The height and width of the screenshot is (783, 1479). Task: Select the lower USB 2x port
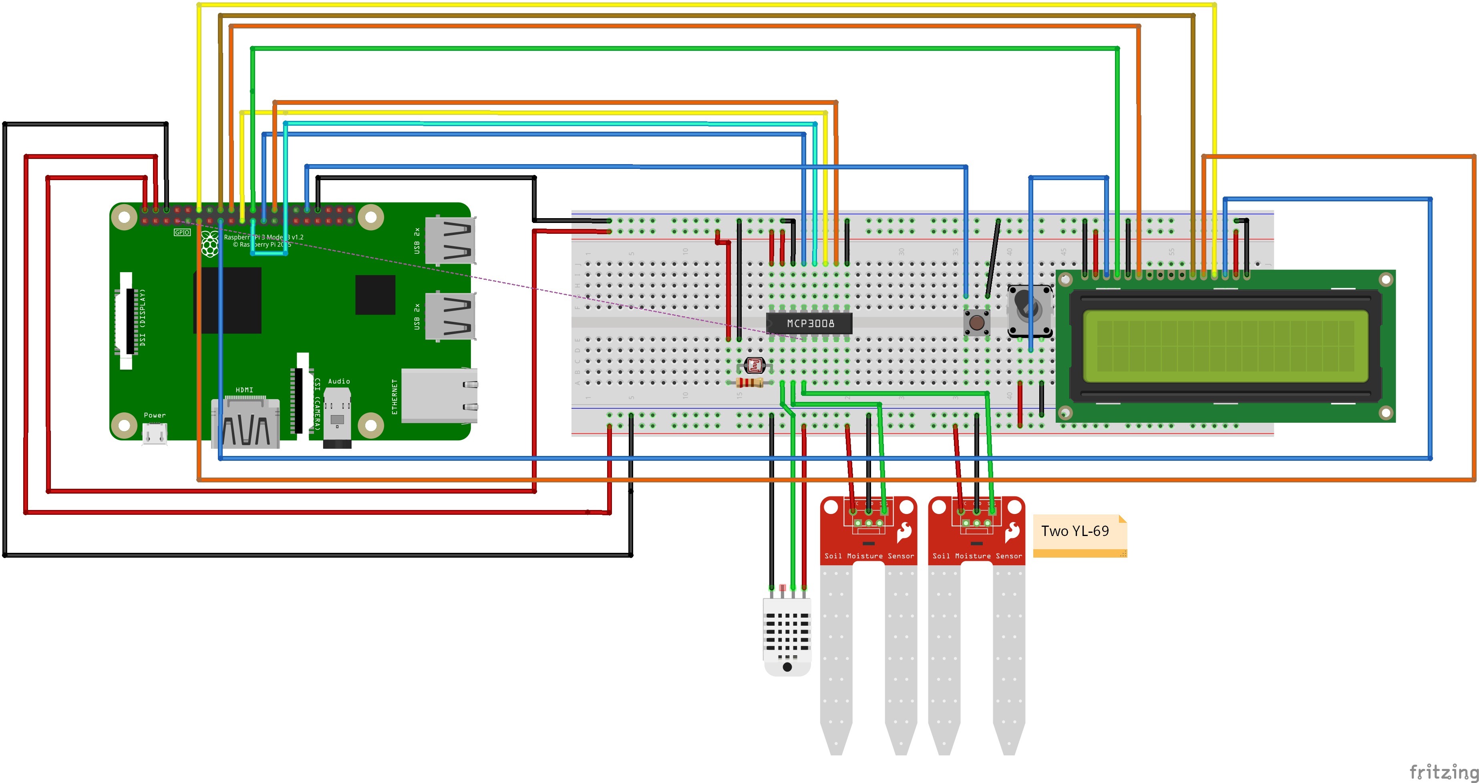pyautogui.click(x=451, y=317)
